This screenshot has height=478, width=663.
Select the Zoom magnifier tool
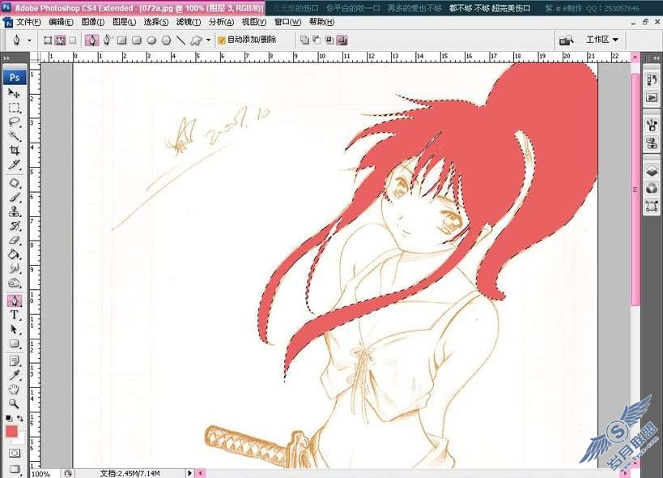14,403
